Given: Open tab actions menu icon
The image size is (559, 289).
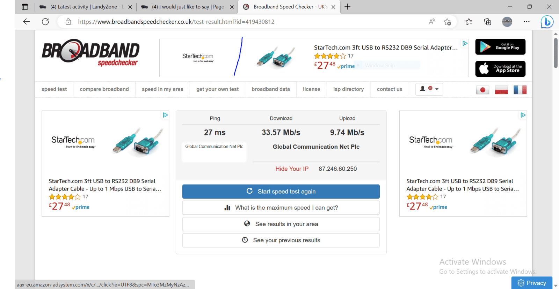Looking at the screenshot, I should (x=25, y=7).
